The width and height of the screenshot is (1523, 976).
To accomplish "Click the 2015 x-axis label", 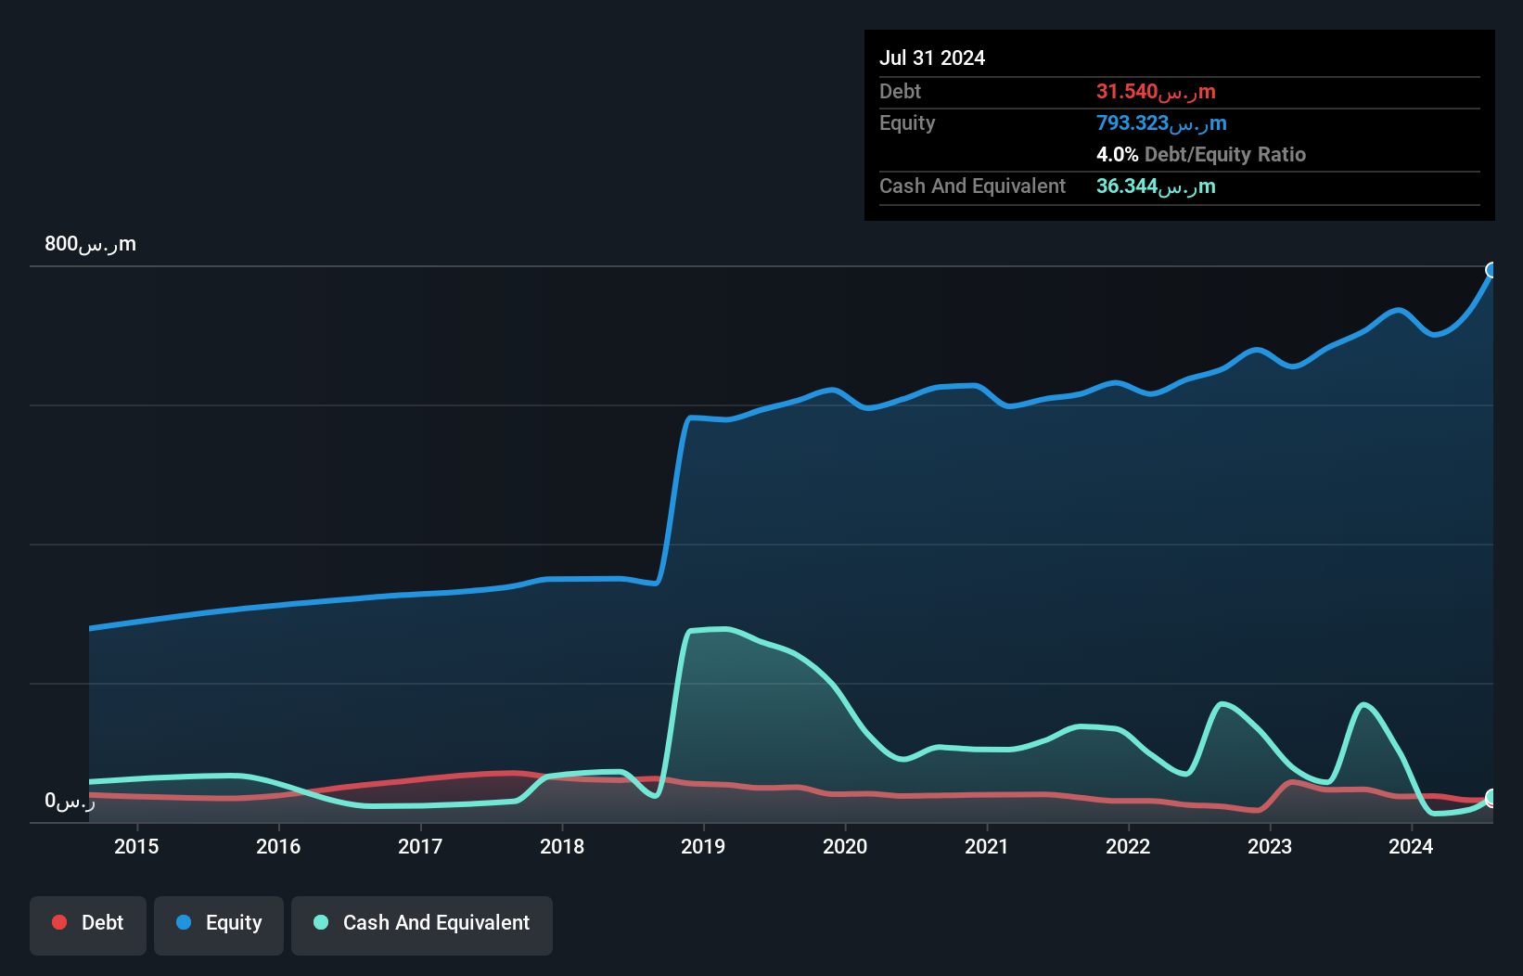I will click(x=136, y=846).
